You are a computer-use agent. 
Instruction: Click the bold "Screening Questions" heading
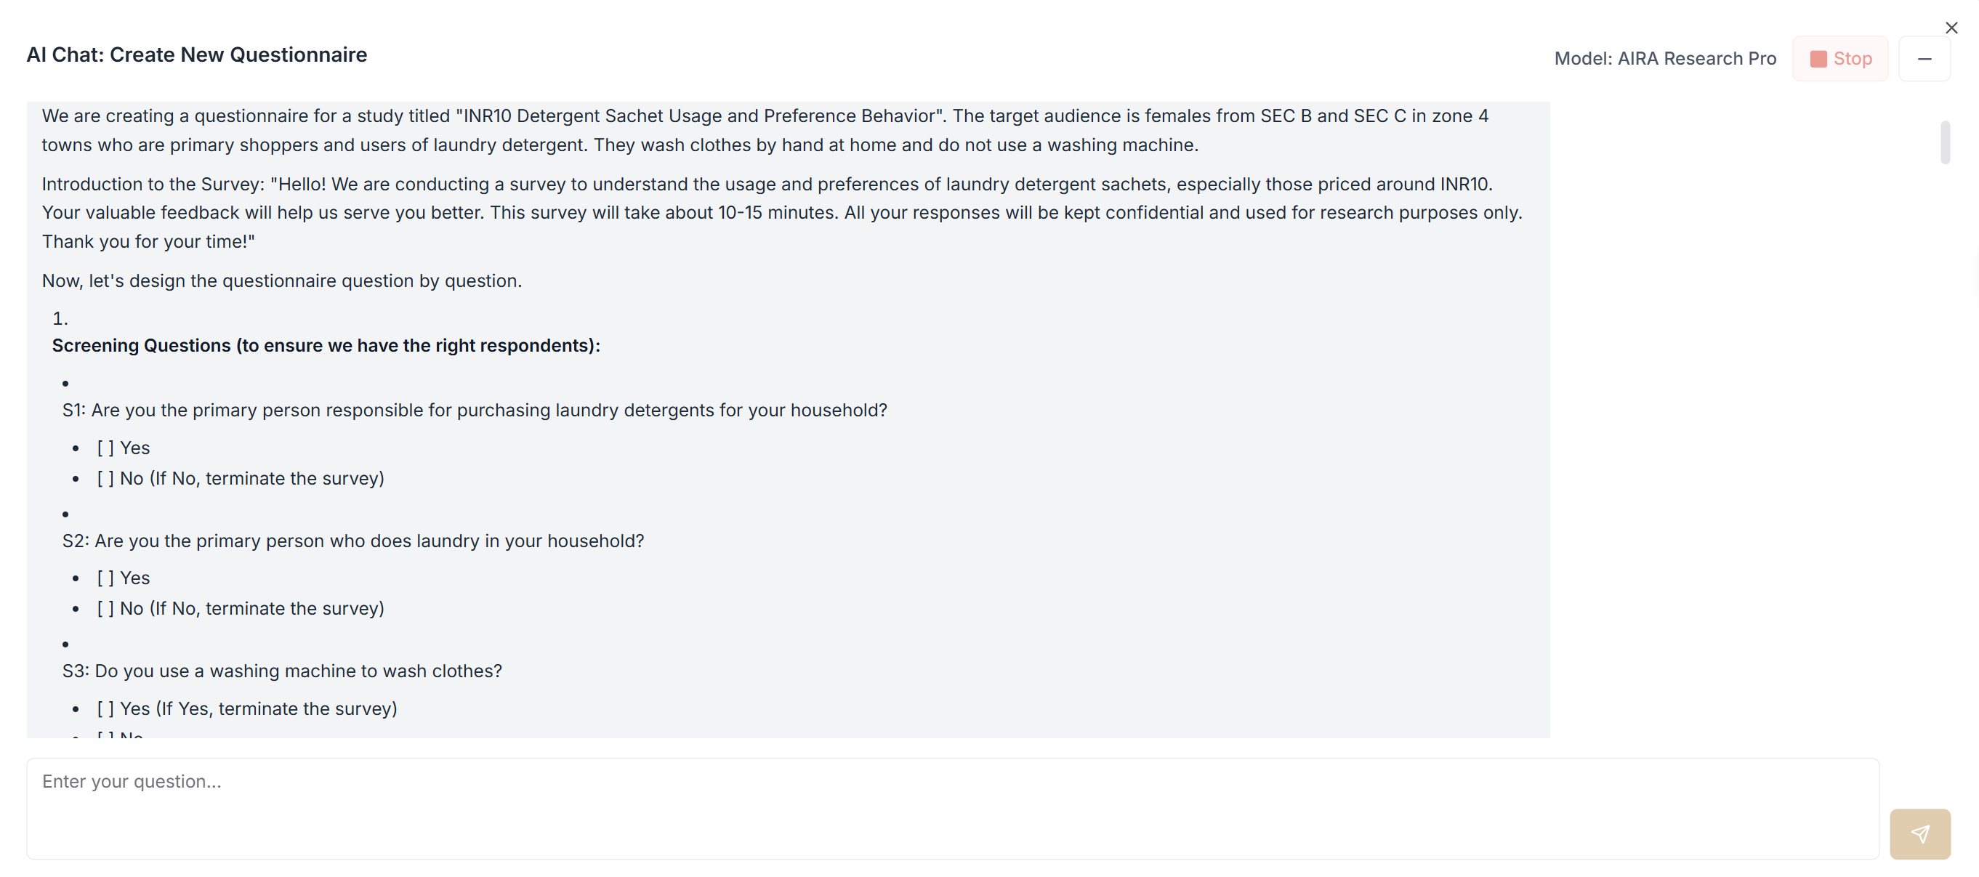point(326,346)
